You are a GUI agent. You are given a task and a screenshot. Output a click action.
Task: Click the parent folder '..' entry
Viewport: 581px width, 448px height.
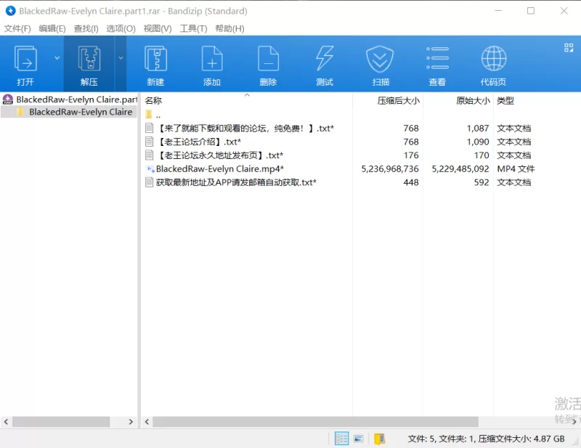pyautogui.click(x=153, y=115)
